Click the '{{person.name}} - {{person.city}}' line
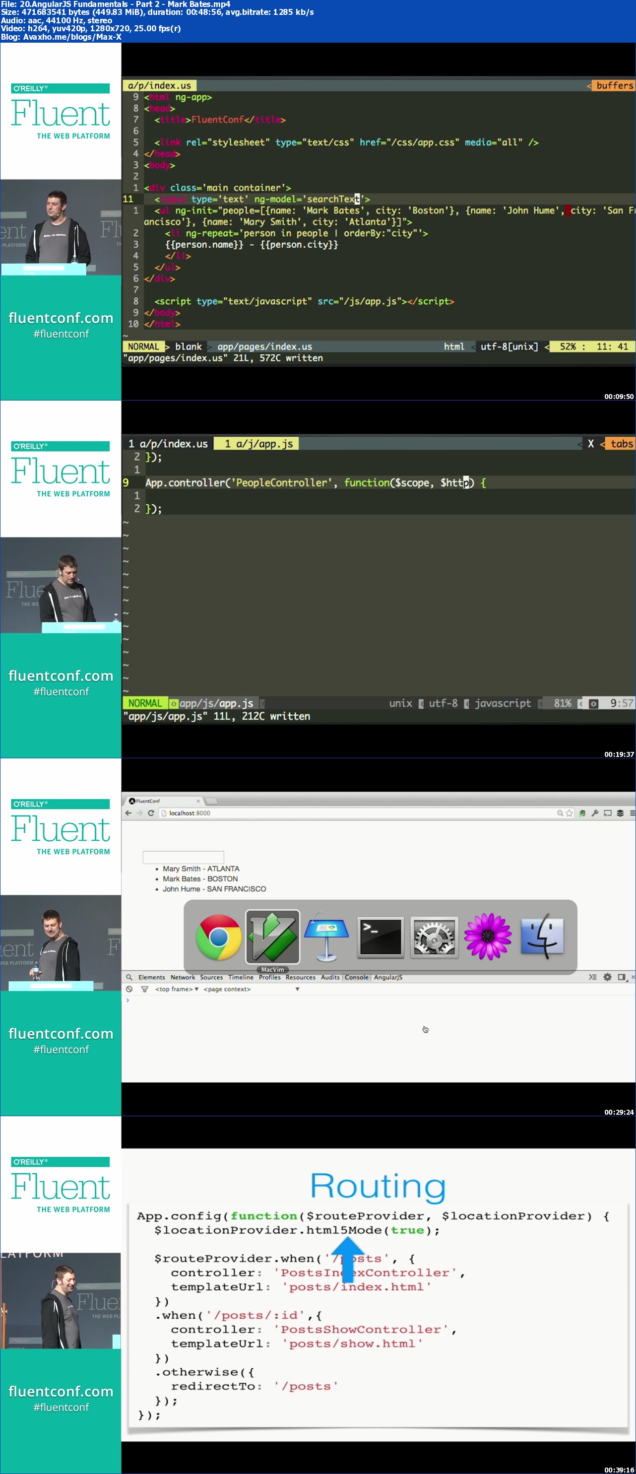 tap(252, 244)
